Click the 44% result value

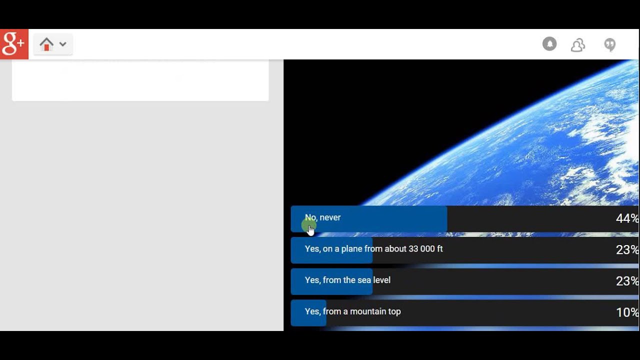627,218
